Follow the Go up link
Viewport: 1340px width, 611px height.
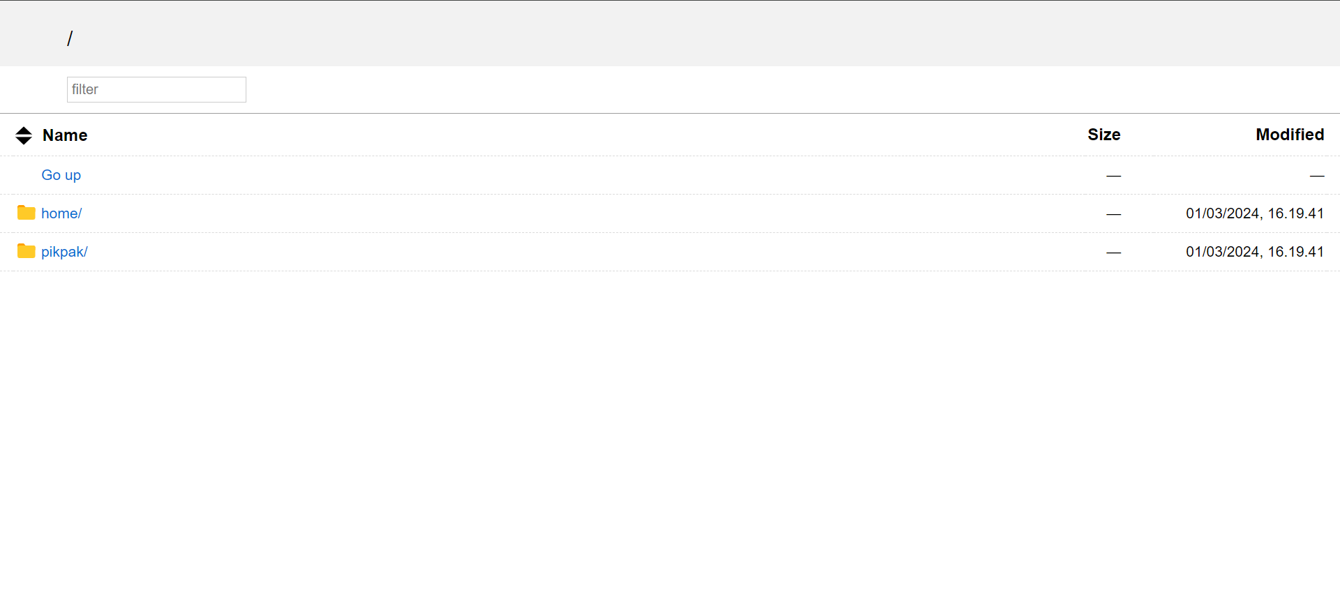(x=61, y=175)
